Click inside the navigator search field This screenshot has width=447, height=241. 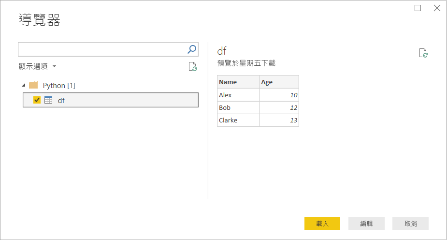[x=101, y=49]
